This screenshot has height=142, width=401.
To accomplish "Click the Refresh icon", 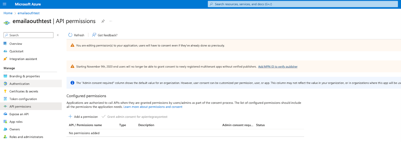I will [70, 35].
